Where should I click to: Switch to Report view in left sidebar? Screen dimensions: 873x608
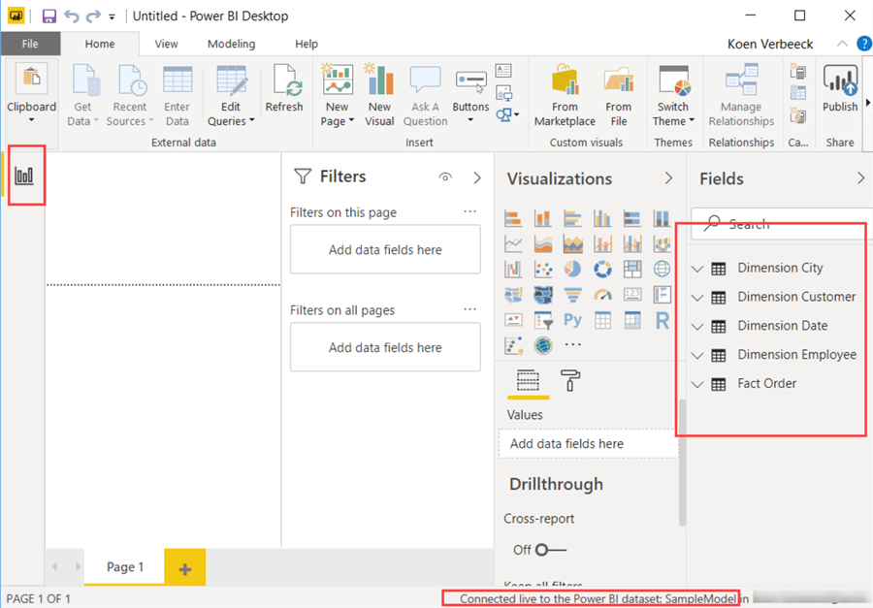pos(24,176)
